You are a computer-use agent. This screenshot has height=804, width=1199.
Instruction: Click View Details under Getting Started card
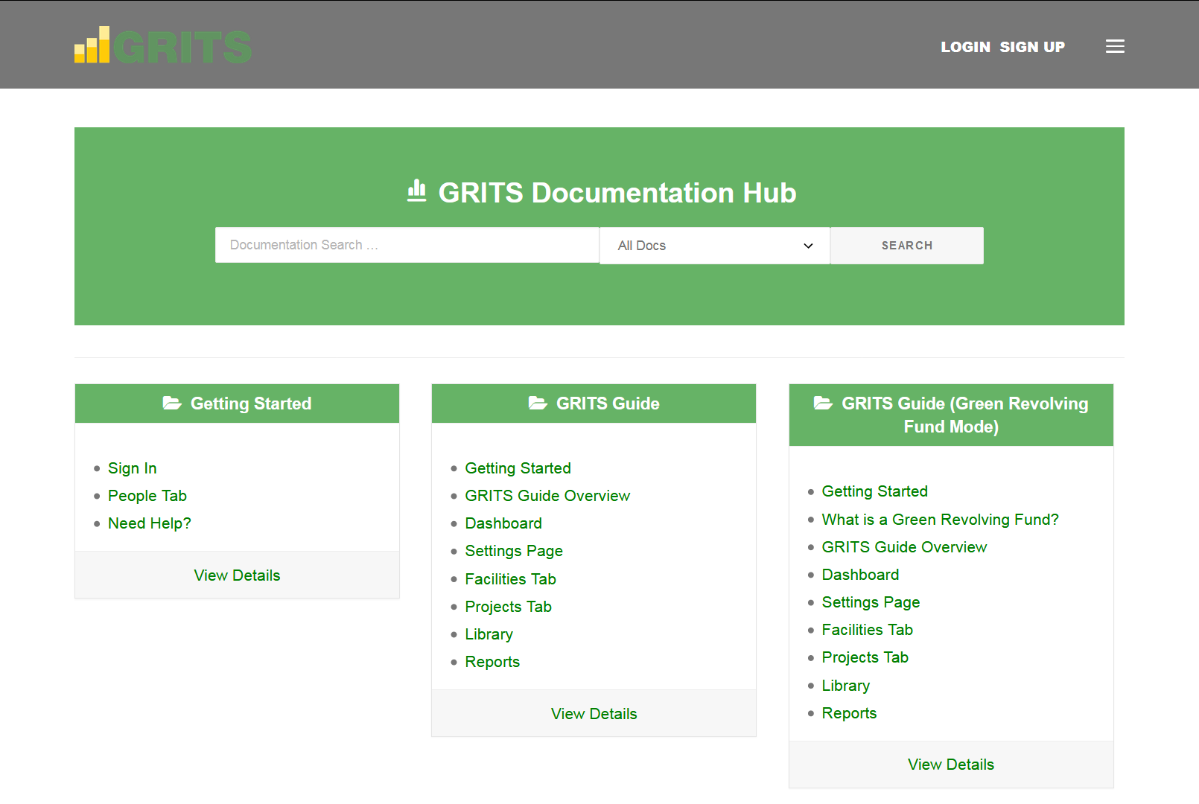237,575
